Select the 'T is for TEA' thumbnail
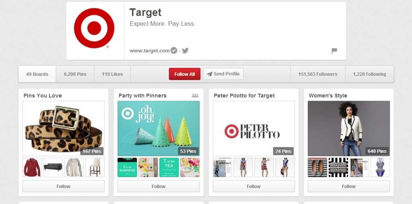The width and height of the screenshot is (412, 204). [169, 167]
